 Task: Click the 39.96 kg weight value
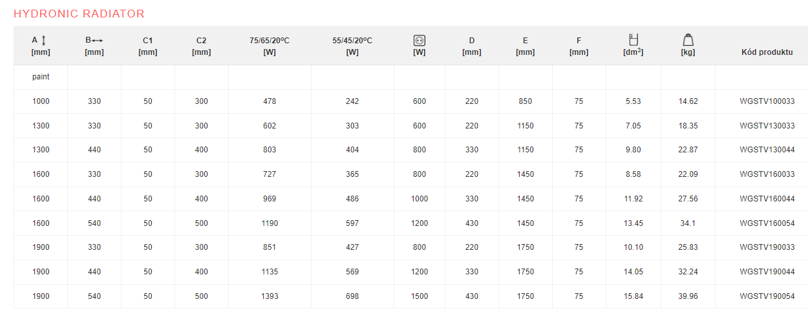pos(688,296)
